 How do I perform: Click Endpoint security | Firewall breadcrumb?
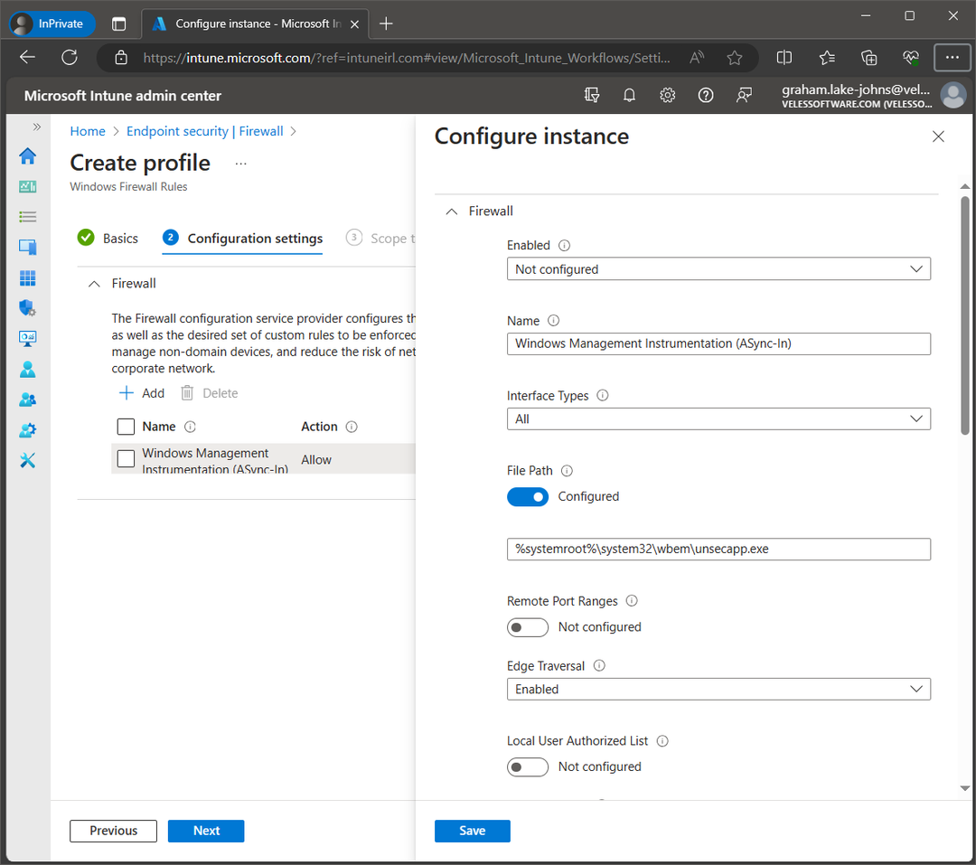(205, 131)
